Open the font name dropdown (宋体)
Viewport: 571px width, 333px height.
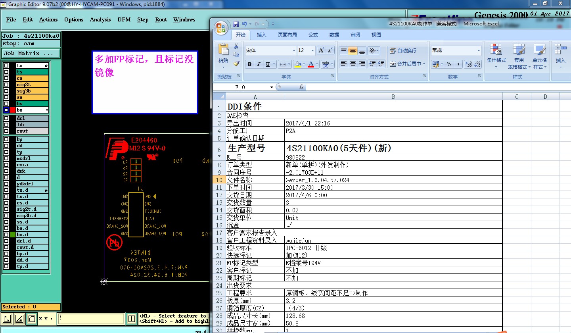click(x=294, y=50)
